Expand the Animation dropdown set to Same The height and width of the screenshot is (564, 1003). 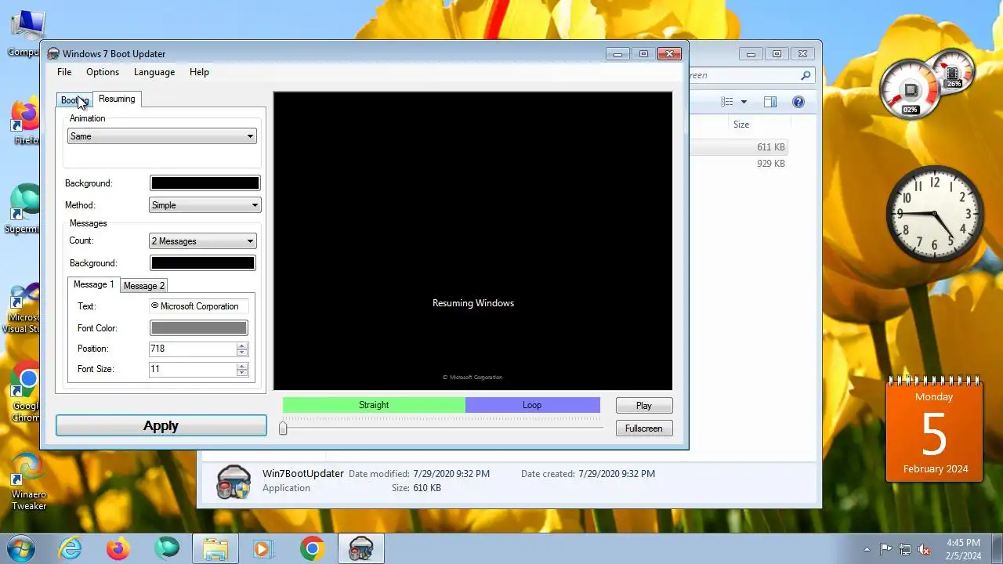162,136
